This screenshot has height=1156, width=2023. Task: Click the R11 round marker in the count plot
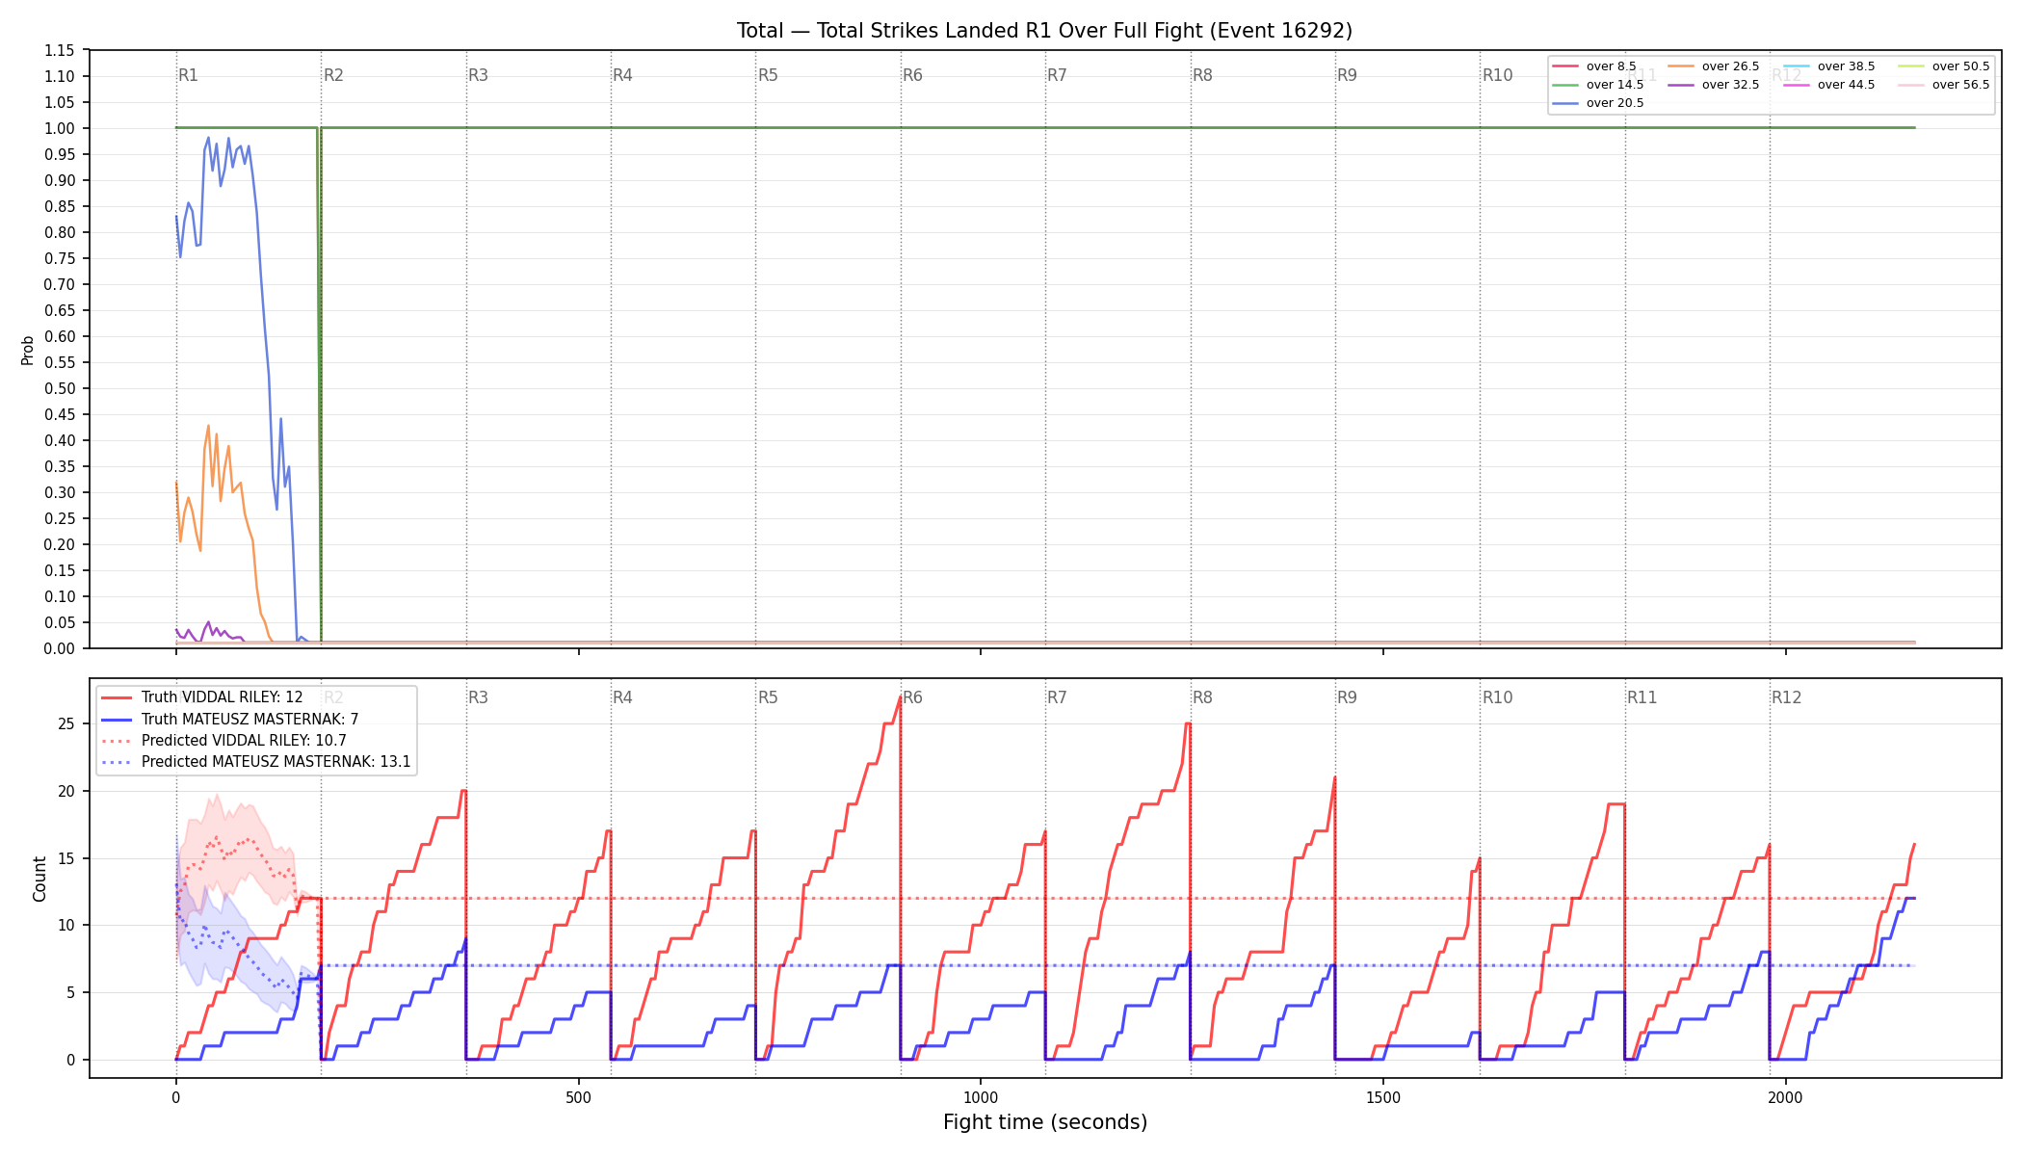point(1642,697)
